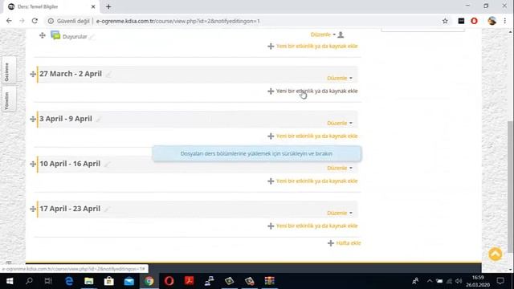Open Chrome three-dot menu
Screen dimensions: 514x289
tap(505, 21)
